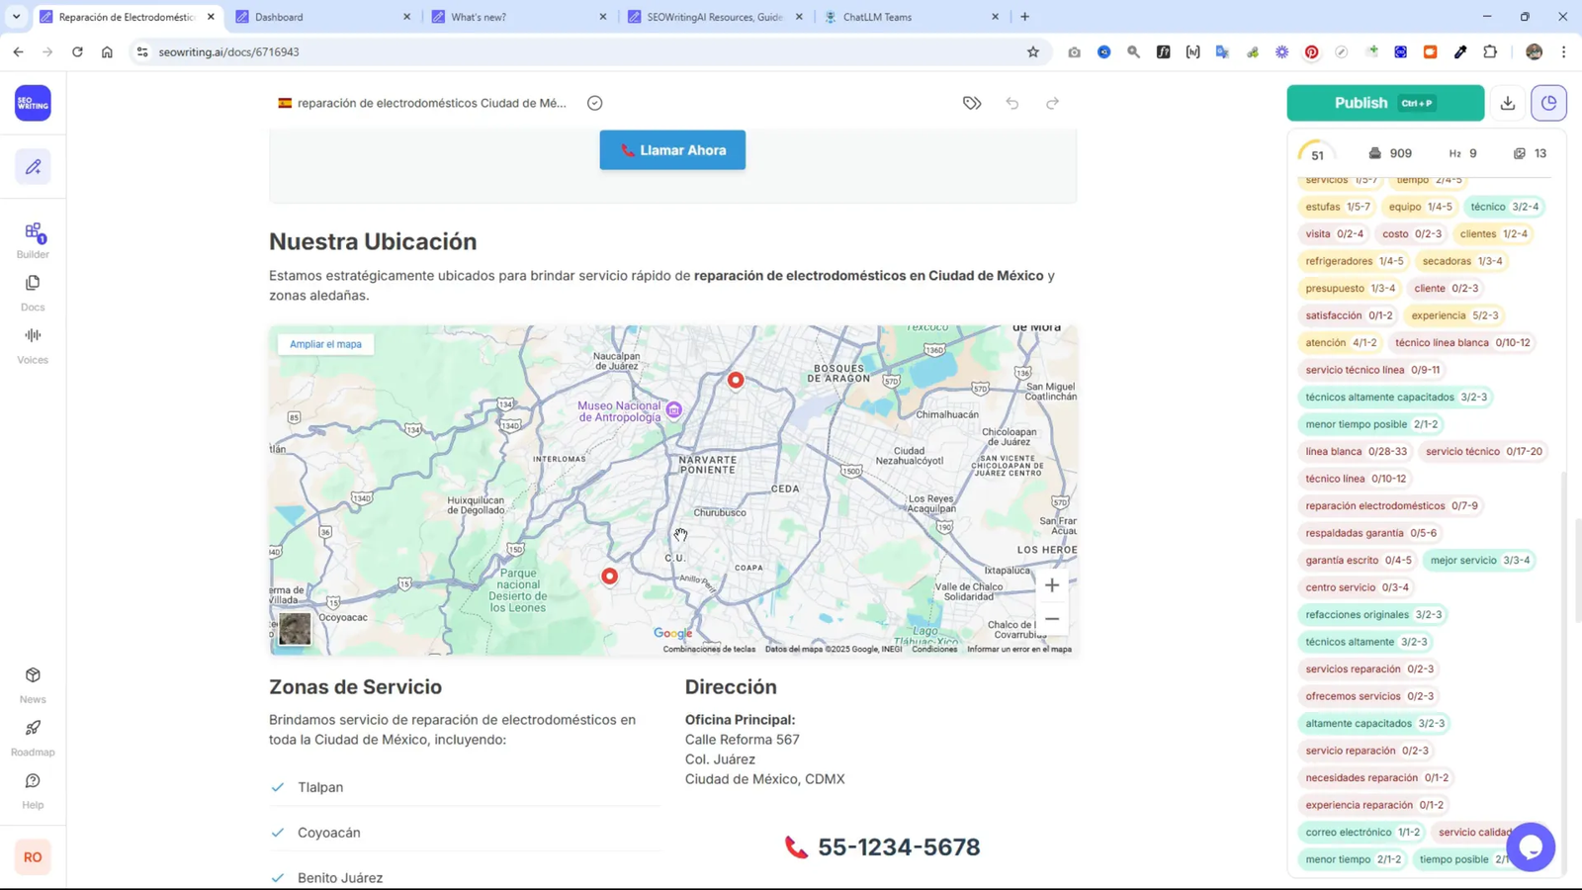Click the Publish button
Viewport: 1582px width, 890px height.
(1383, 103)
